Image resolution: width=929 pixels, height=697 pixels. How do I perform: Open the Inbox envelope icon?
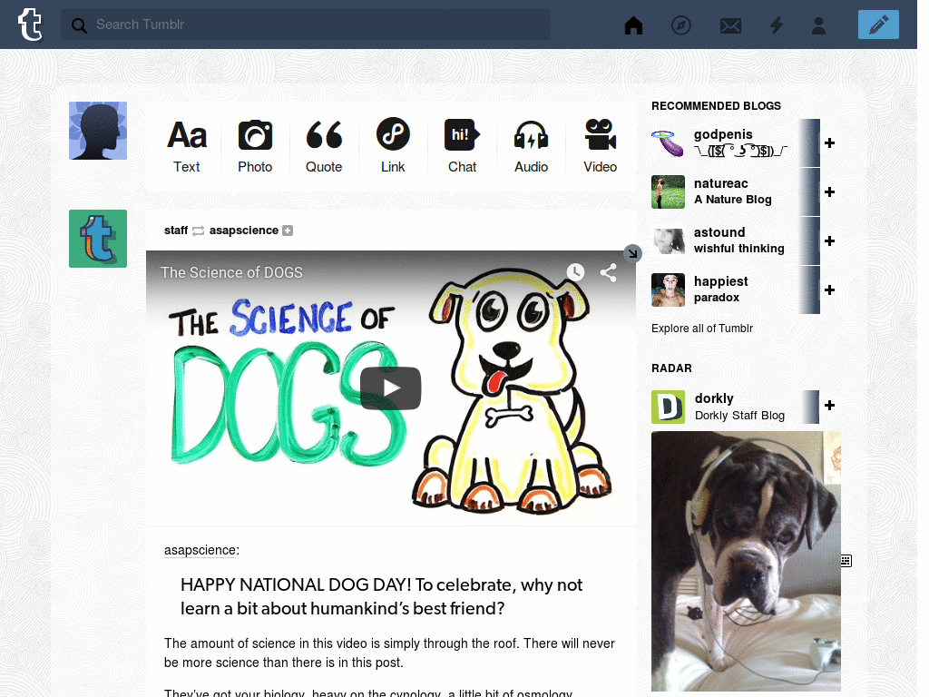pos(730,25)
